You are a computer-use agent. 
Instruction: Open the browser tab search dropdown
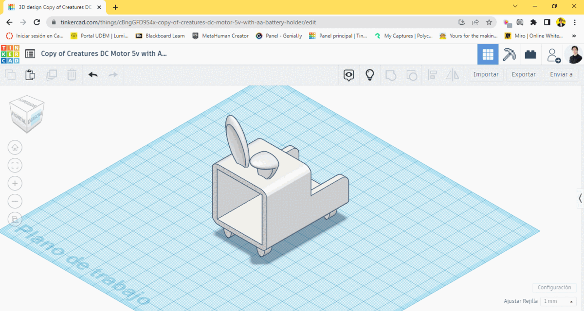coord(515,6)
